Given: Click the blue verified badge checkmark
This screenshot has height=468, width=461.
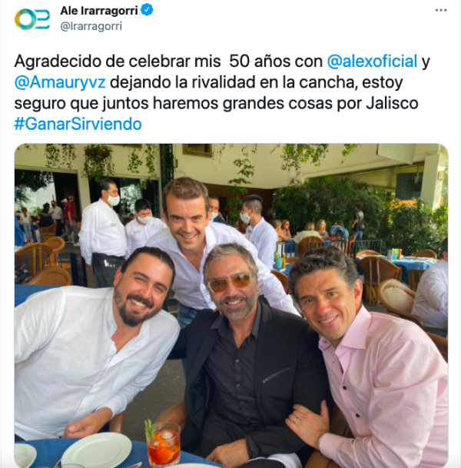Looking at the screenshot, I should click(x=147, y=10).
